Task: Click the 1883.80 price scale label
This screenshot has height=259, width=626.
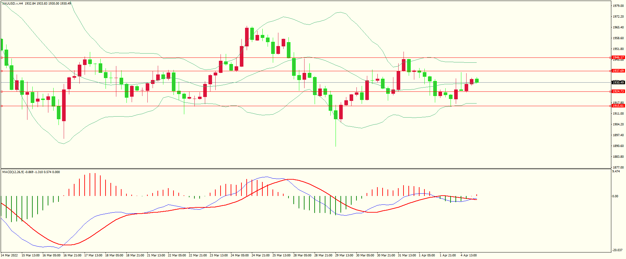Action: (x=618, y=157)
